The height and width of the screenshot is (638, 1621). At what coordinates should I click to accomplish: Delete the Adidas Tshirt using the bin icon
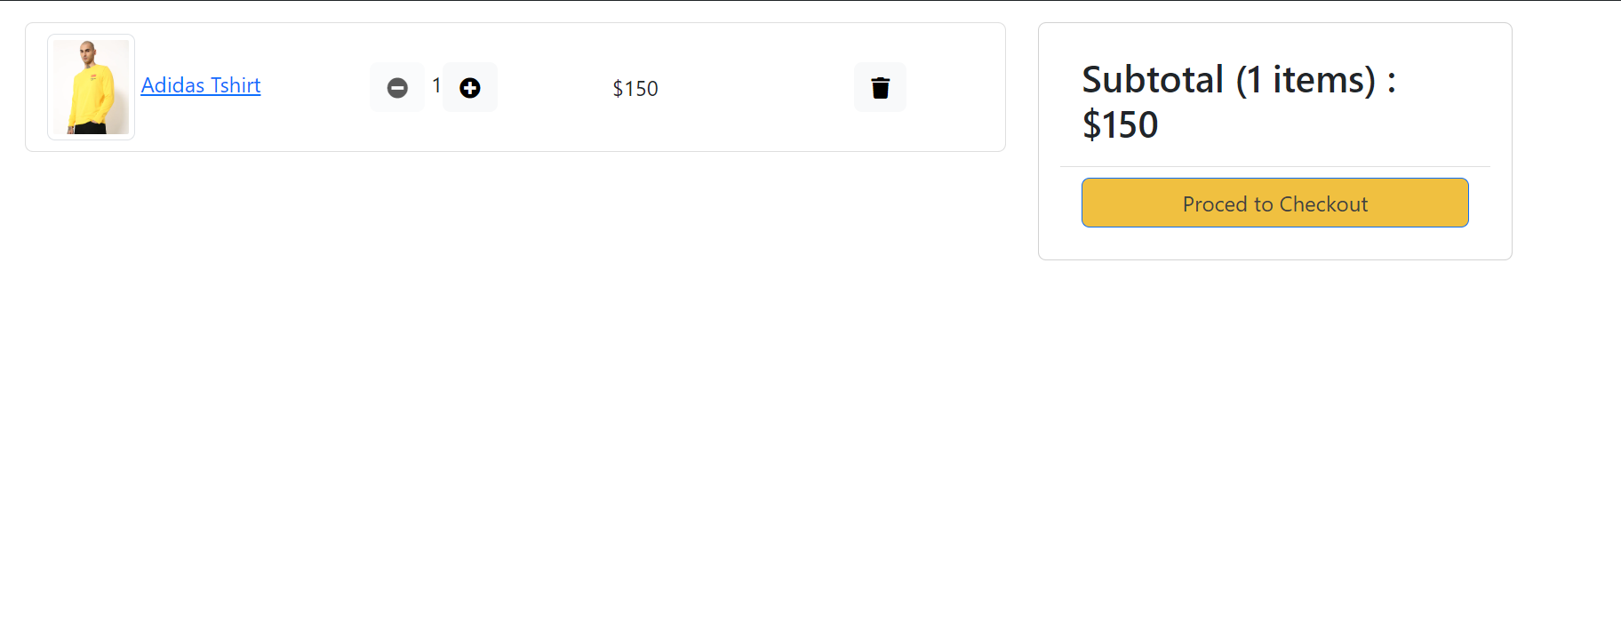point(880,87)
